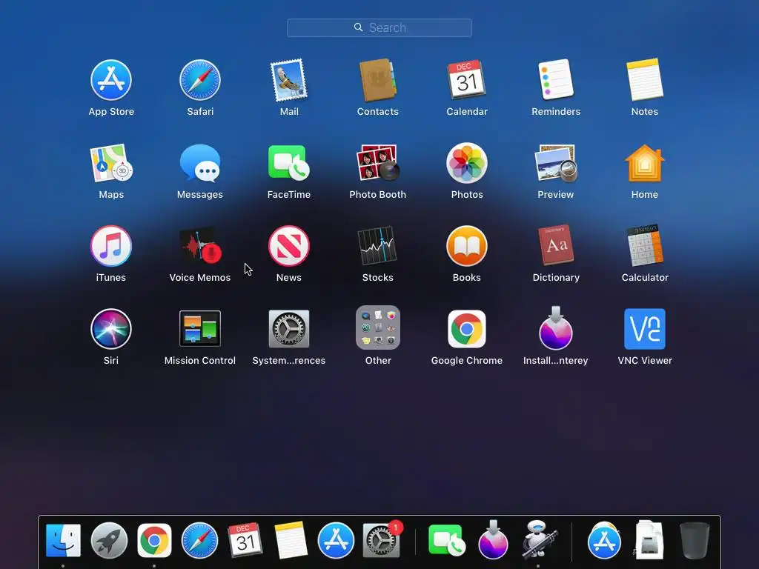The width and height of the screenshot is (759, 569).
Task: Open System Preferences with badge in Dock
Action: click(x=382, y=540)
